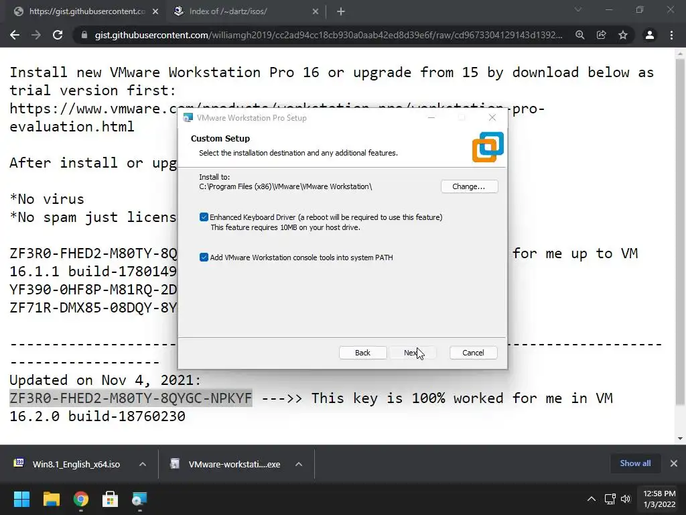Close the gist.githubusercontent tab
Image resolution: width=686 pixels, height=515 pixels.
click(155, 12)
